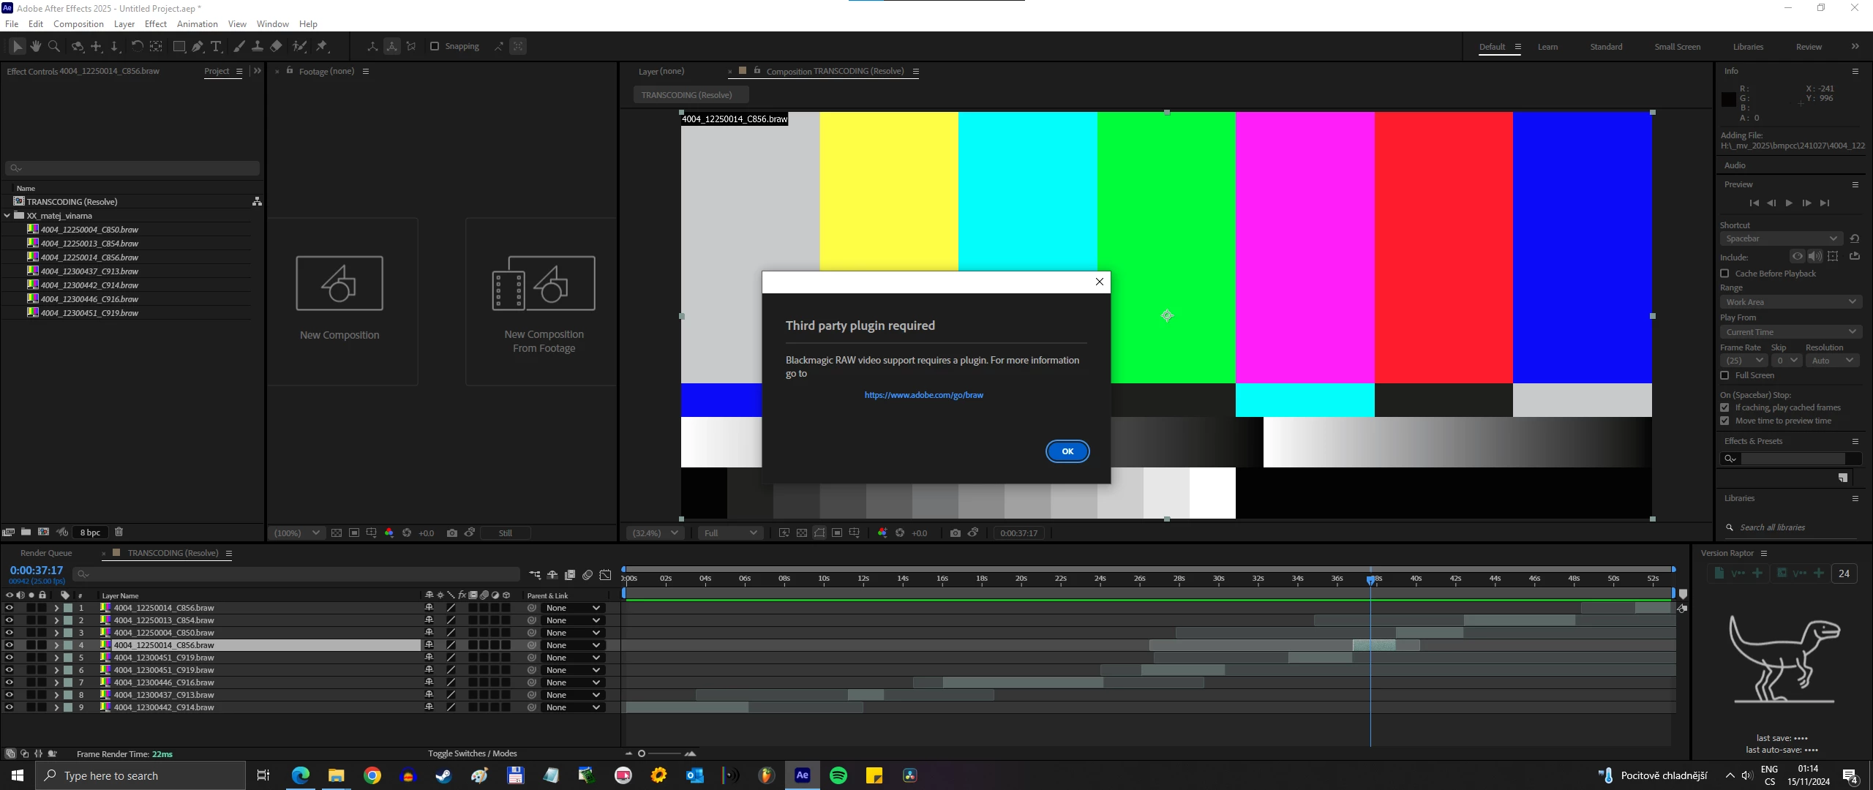Open the Work Area range dropdown
Image resolution: width=1873 pixels, height=790 pixels.
(x=1790, y=302)
